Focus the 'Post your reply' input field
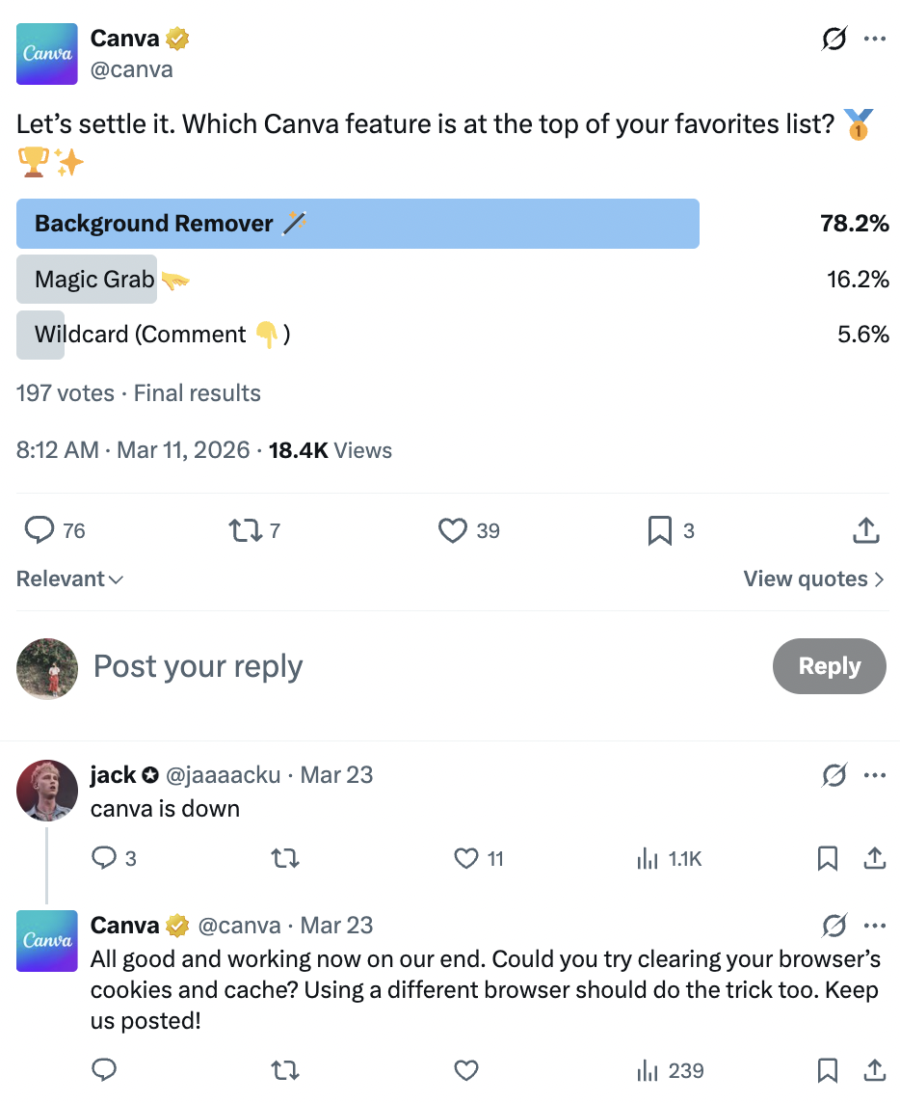This screenshot has width=900, height=1103. point(198,666)
